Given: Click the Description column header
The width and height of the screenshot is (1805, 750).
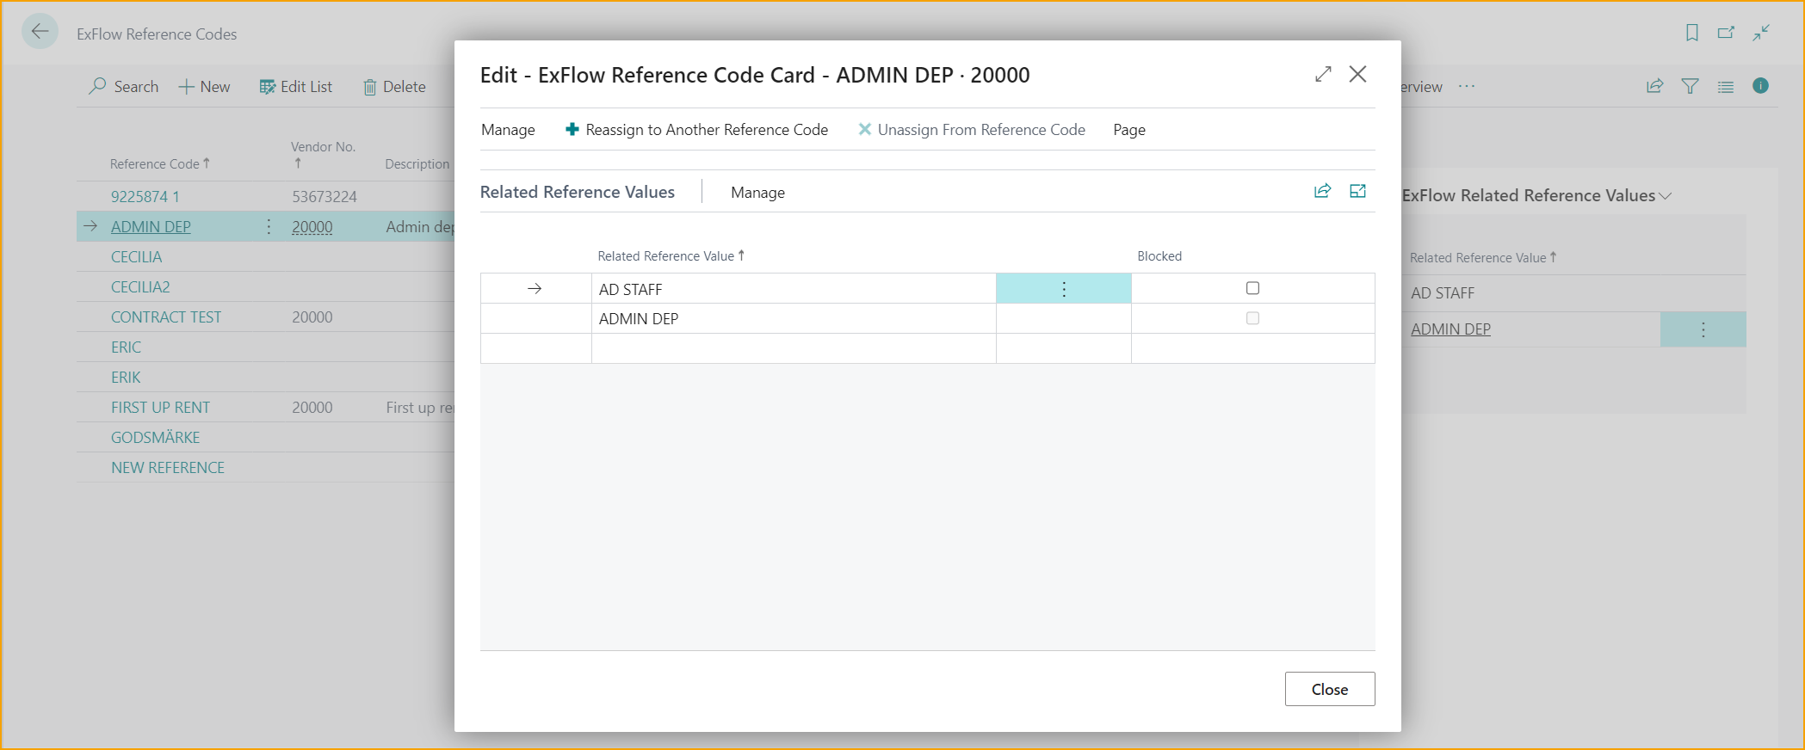Looking at the screenshot, I should point(417,164).
